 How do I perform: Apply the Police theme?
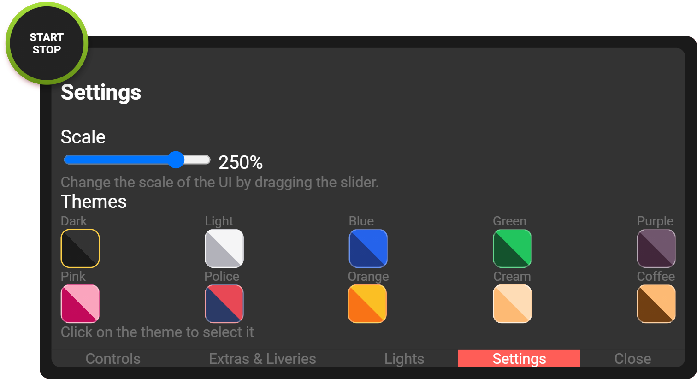(224, 304)
